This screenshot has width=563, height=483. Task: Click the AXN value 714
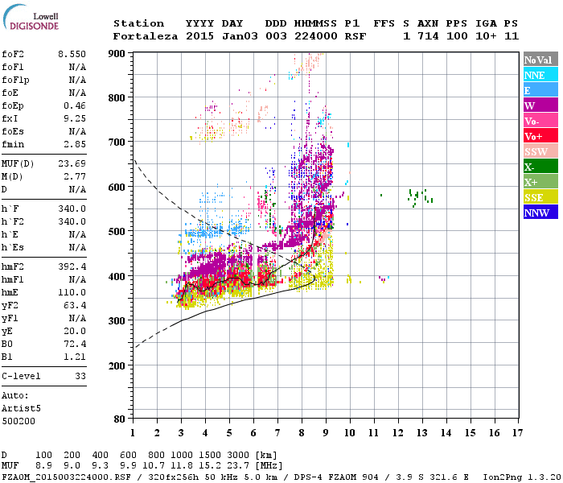coord(428,36)
